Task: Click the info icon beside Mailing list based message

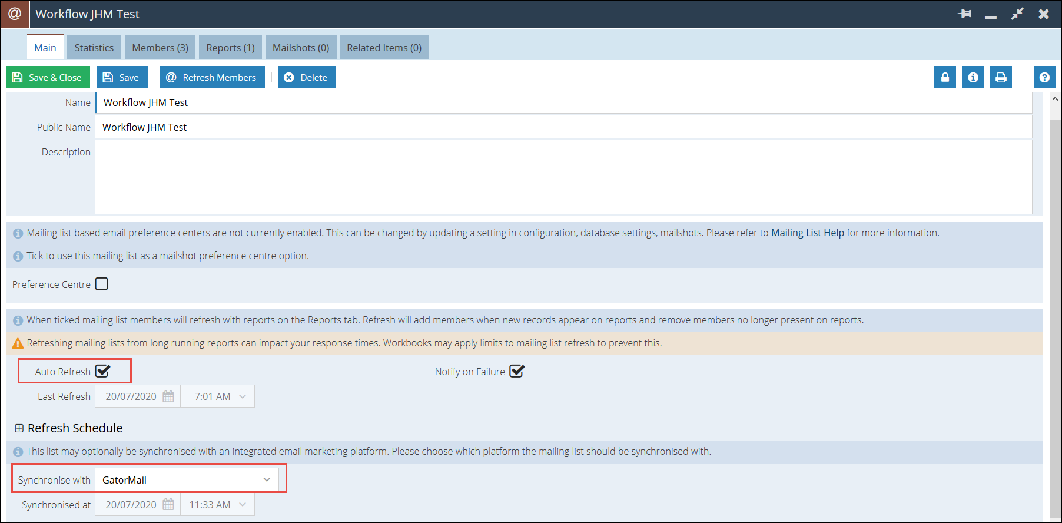Action: pyautogui.click(x=18, y=233)
